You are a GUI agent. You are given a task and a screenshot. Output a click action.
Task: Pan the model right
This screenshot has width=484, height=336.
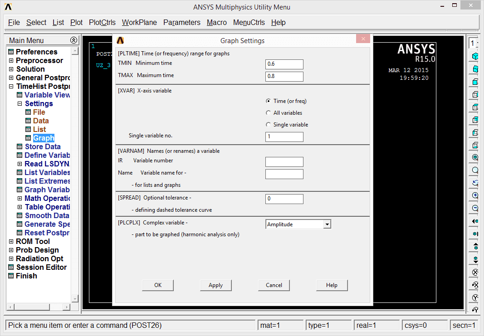475,234
